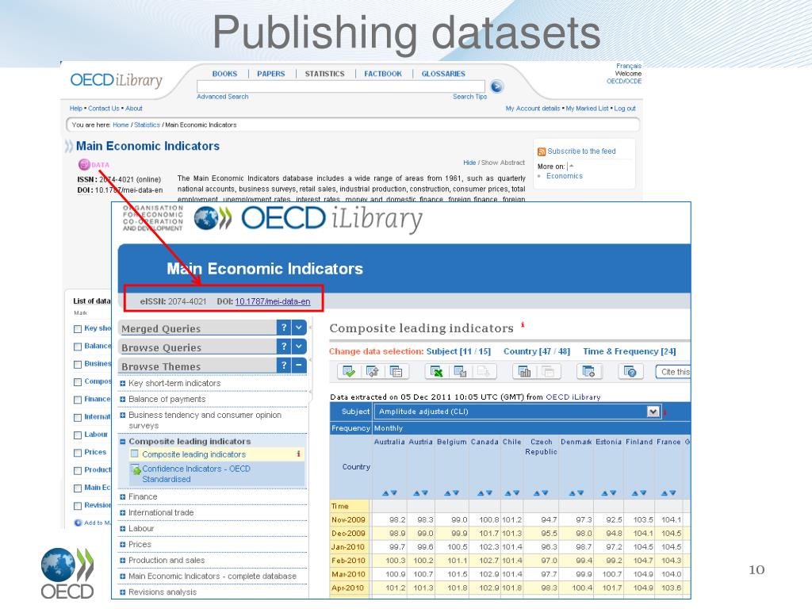Tick the Finance checkbox in background list
Screen dimensions: 812x609
click(78, 400)
